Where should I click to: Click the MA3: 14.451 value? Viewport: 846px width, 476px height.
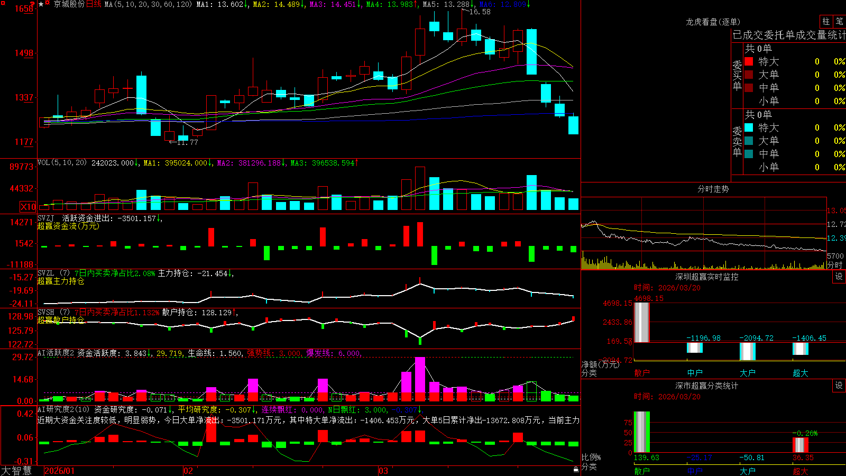click(333, 4)
